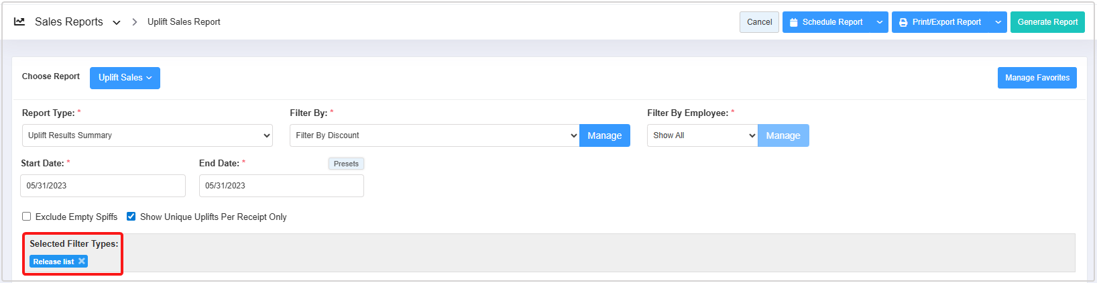Click the calendar icon on Schedule Report

[x=794, y=22]
